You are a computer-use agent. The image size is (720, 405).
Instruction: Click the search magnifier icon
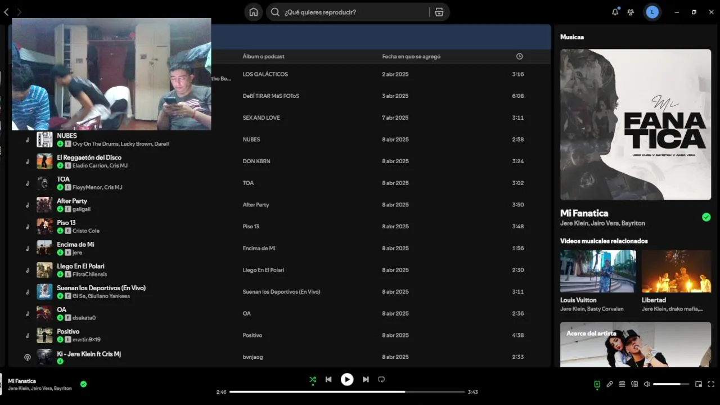pos(275,12)
